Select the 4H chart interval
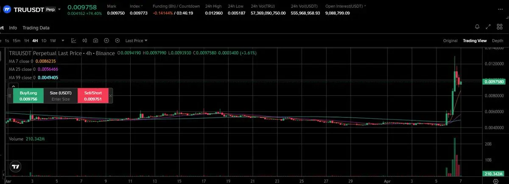The image size is (509, 184). 35,41
